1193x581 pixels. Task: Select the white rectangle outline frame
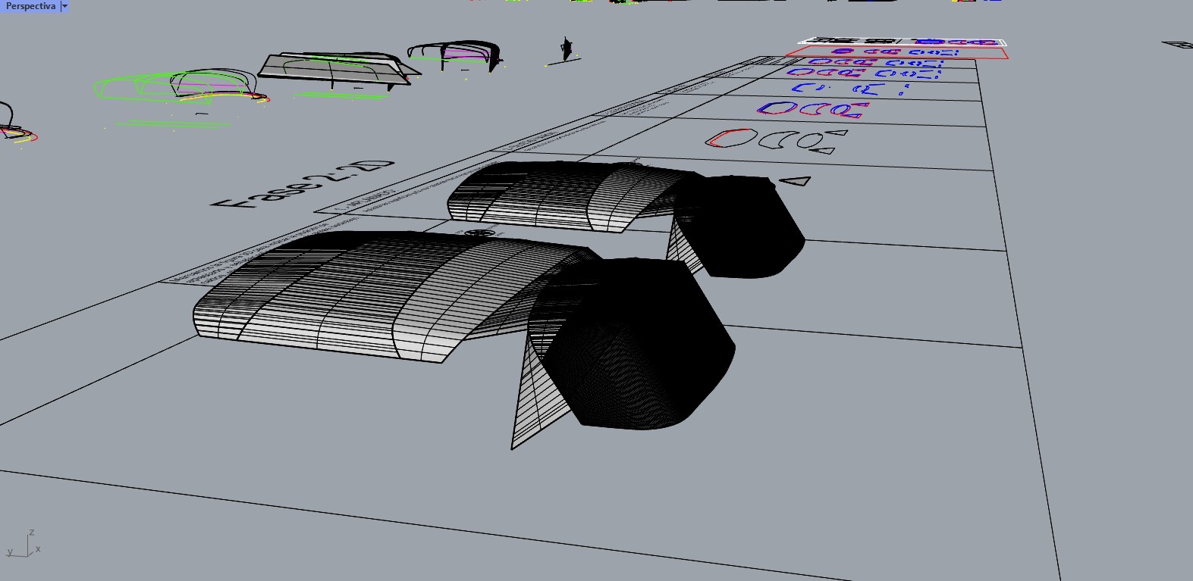[x=903, y=41]
